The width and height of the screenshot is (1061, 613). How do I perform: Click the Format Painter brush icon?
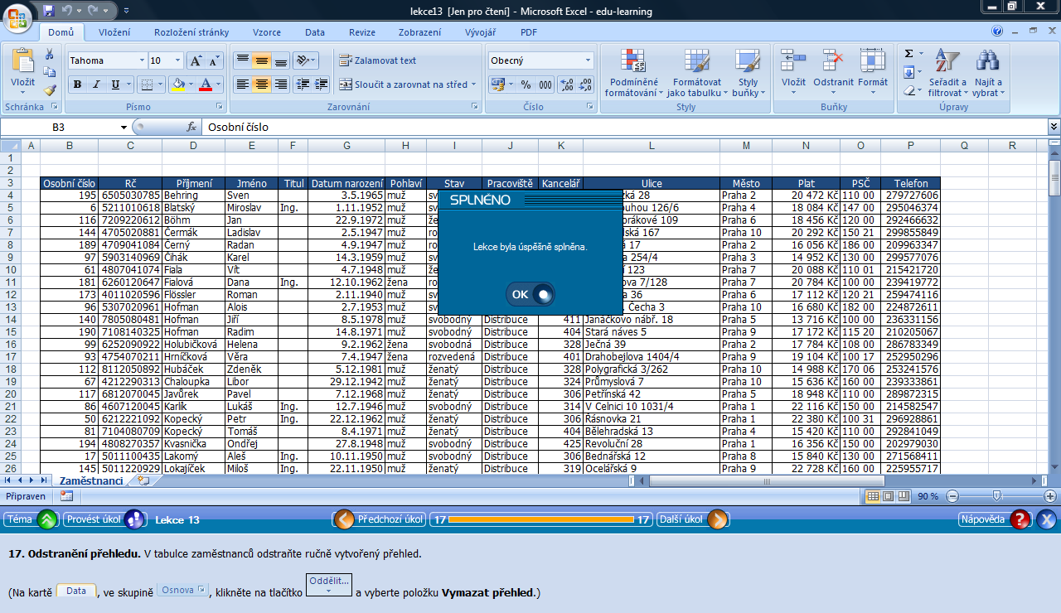click(50, 90)
